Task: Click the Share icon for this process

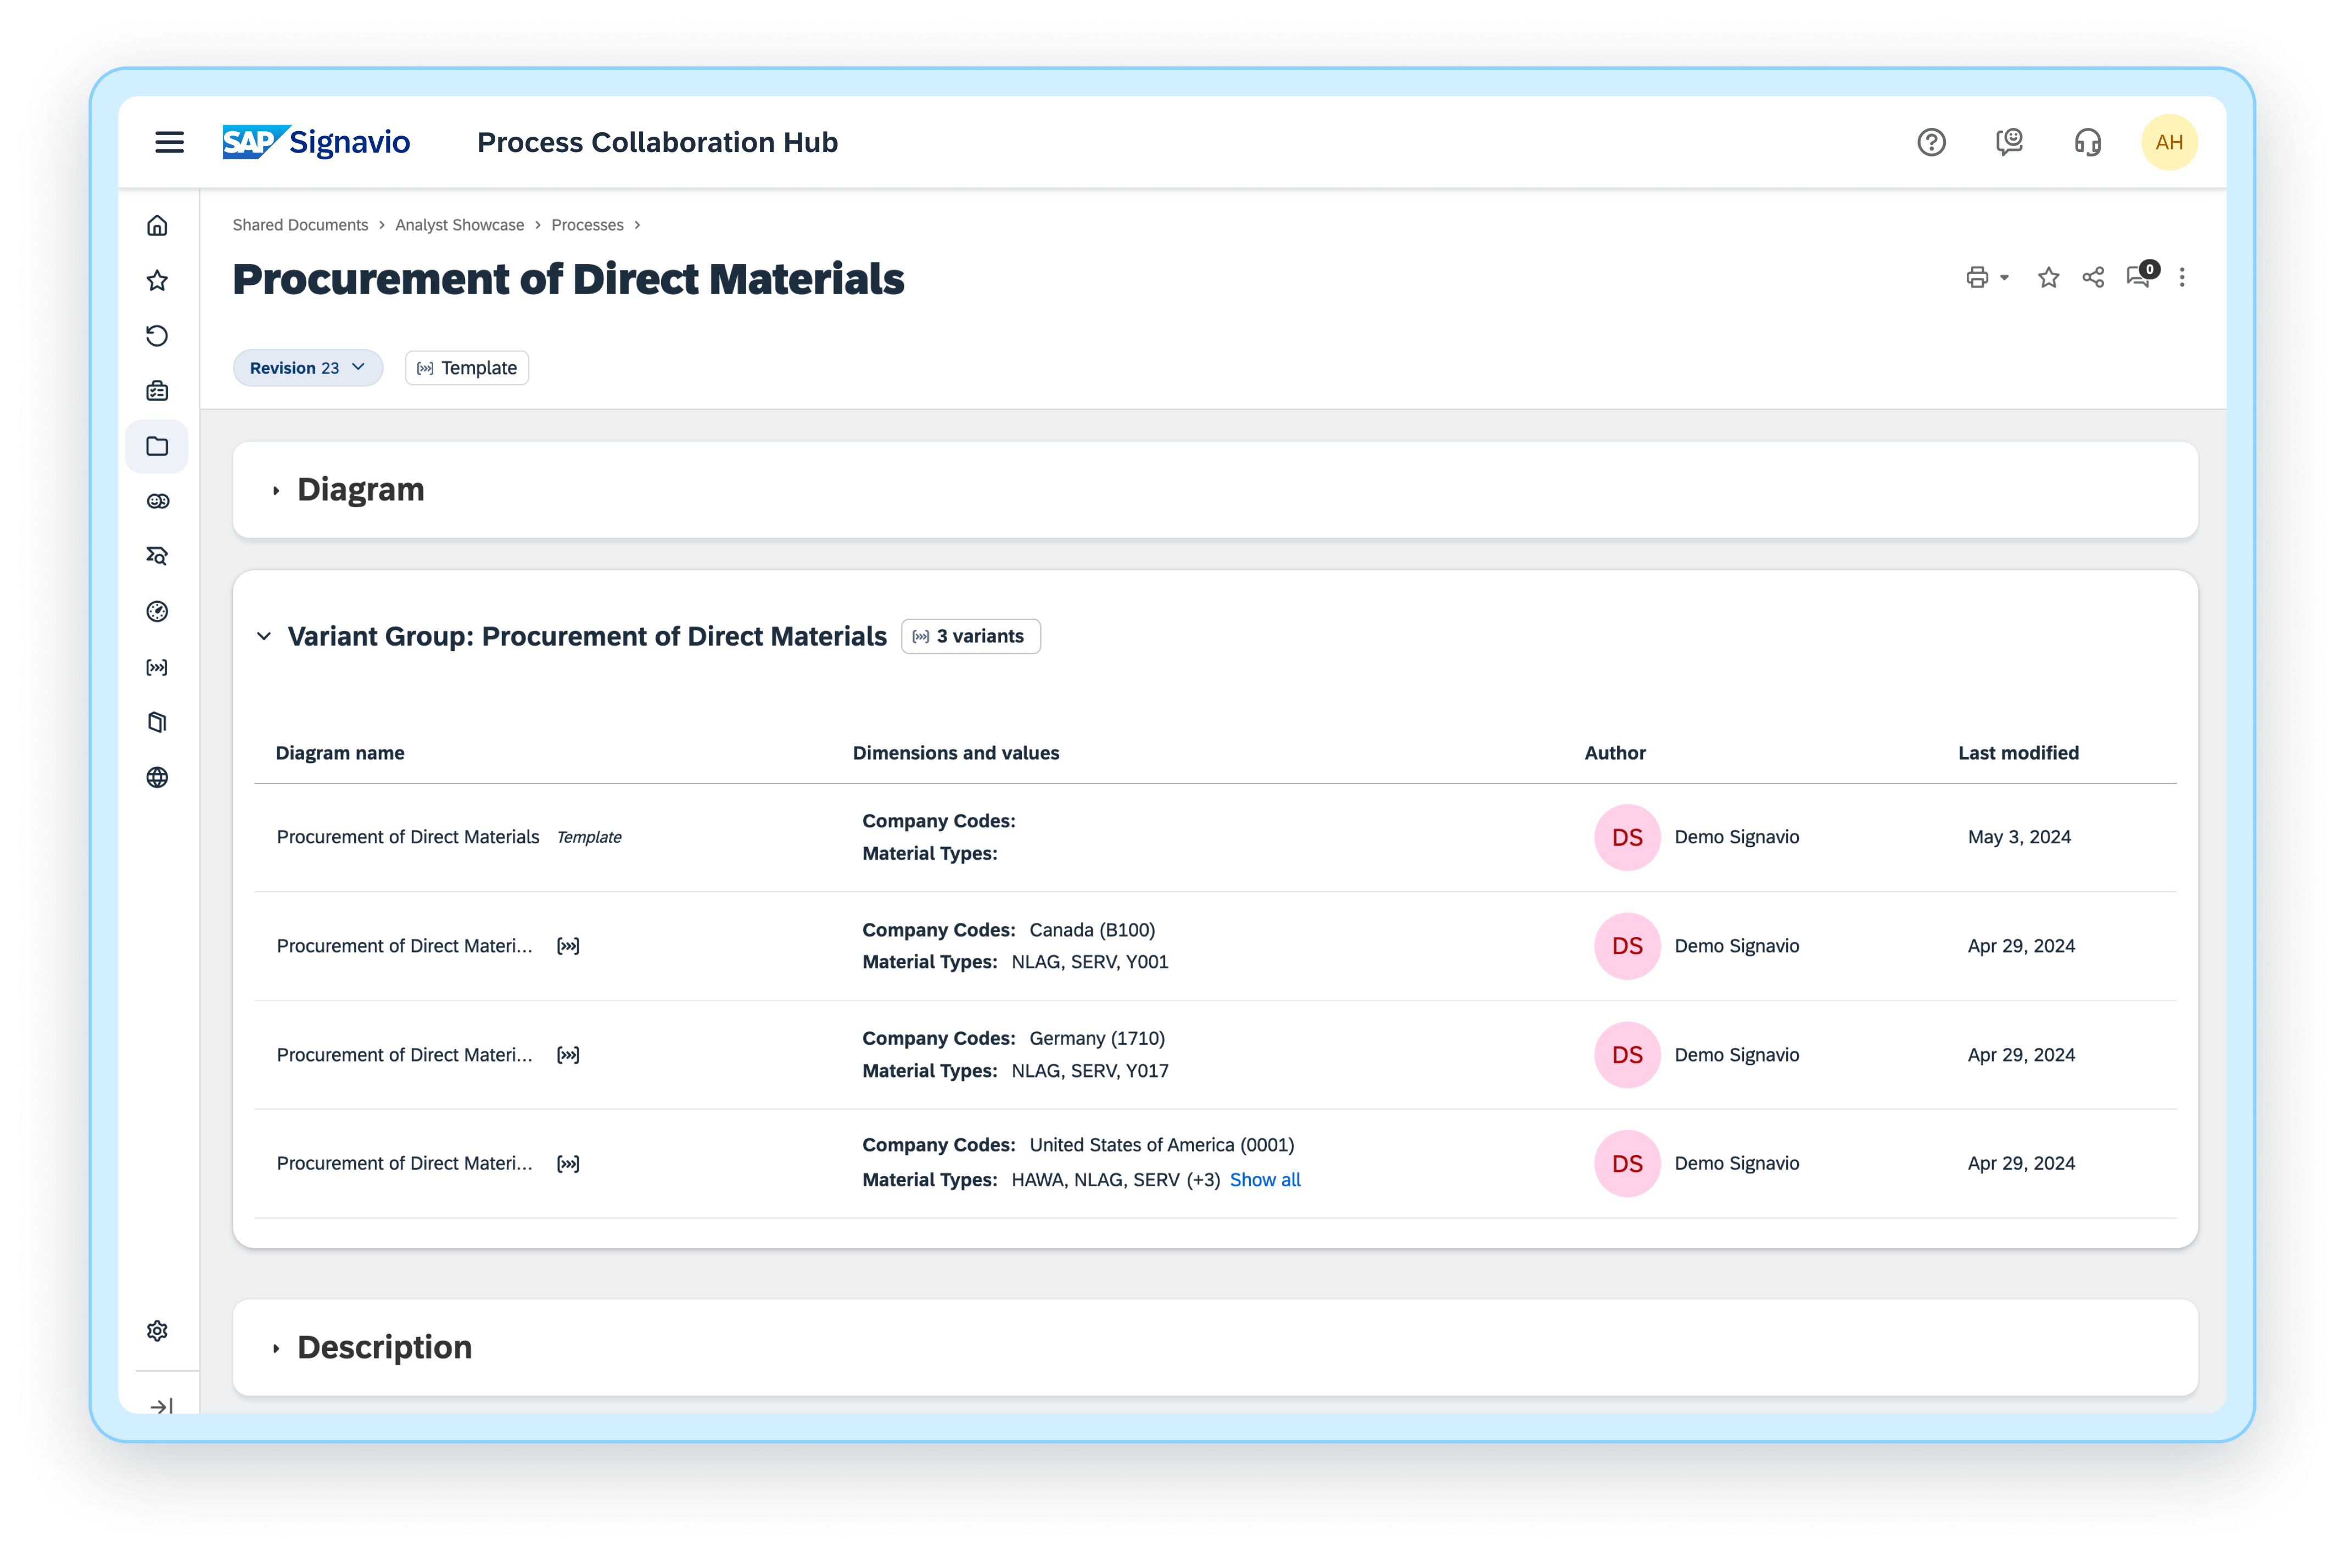Action: point(2094,278)
